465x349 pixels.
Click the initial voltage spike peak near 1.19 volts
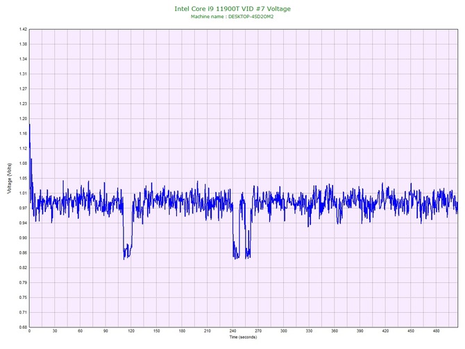30,125
